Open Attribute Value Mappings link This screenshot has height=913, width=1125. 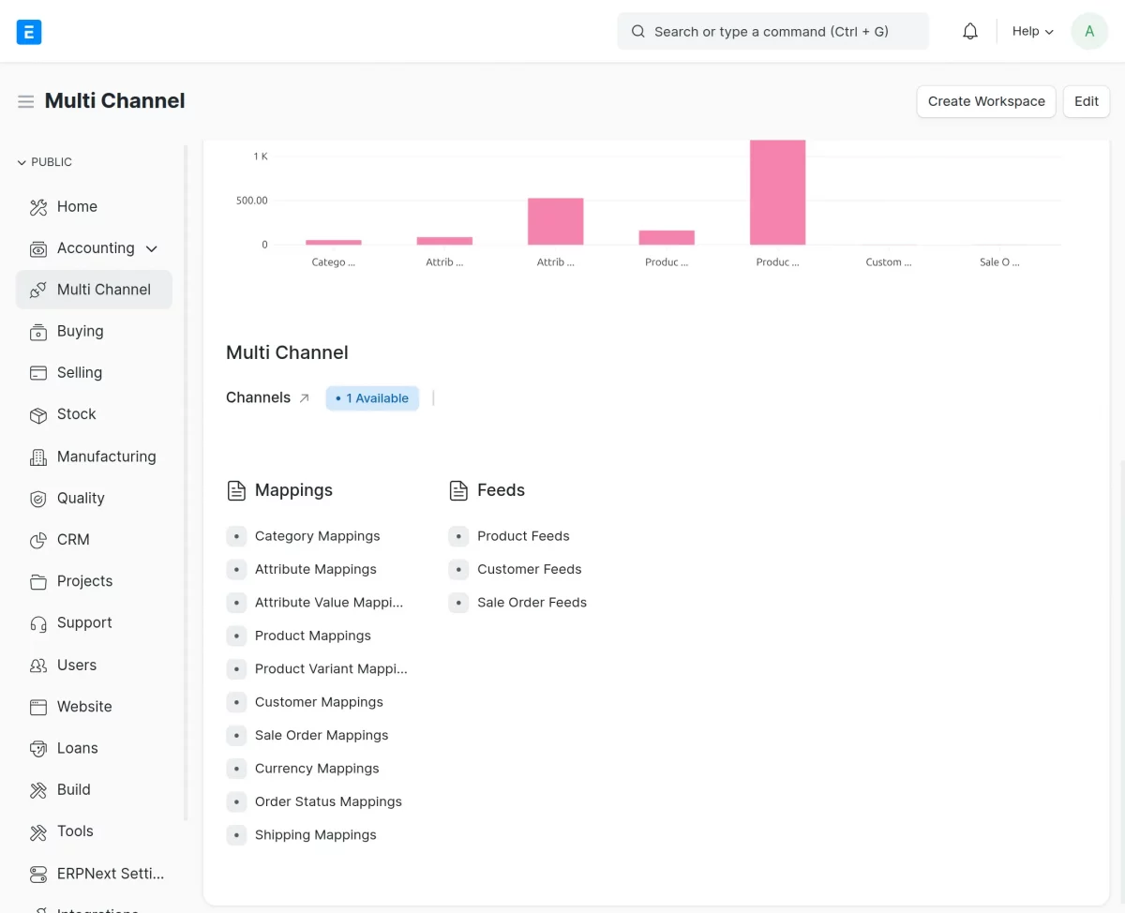coord(329,603)
